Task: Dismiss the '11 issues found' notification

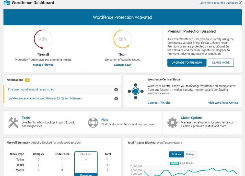Action: pyautogui.click(x=116, y=89)
